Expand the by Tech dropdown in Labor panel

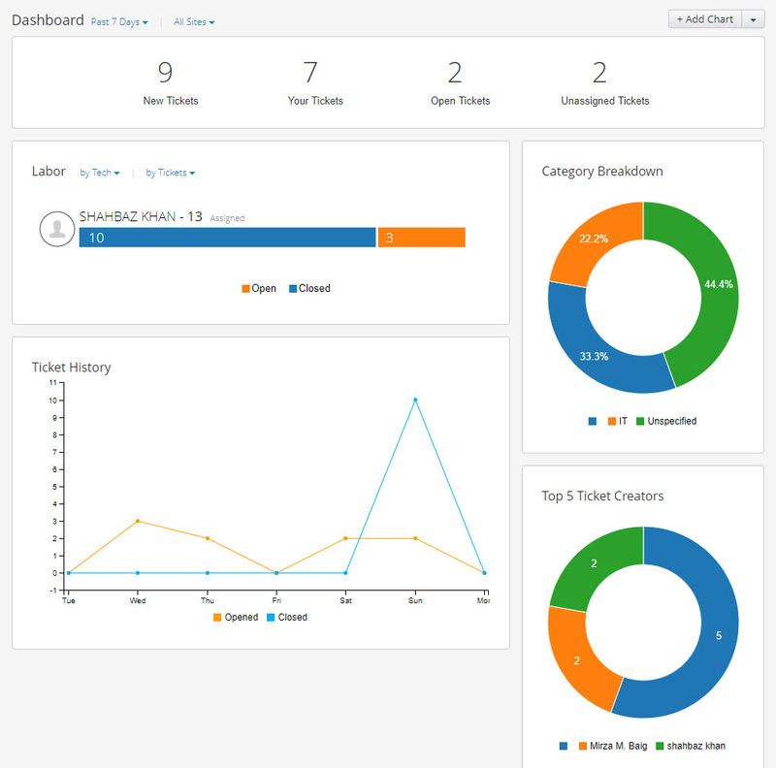point(99,173)
